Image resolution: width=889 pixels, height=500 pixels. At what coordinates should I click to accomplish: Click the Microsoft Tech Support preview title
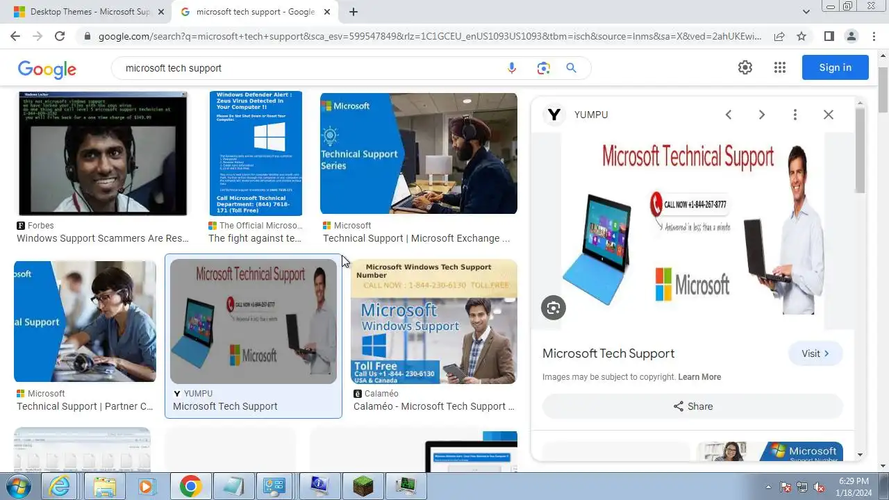pos(608,353)
